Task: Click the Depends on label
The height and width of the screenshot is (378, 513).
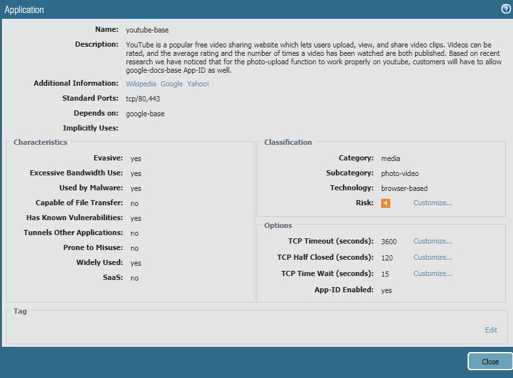Action: click(x=96, y=113)
